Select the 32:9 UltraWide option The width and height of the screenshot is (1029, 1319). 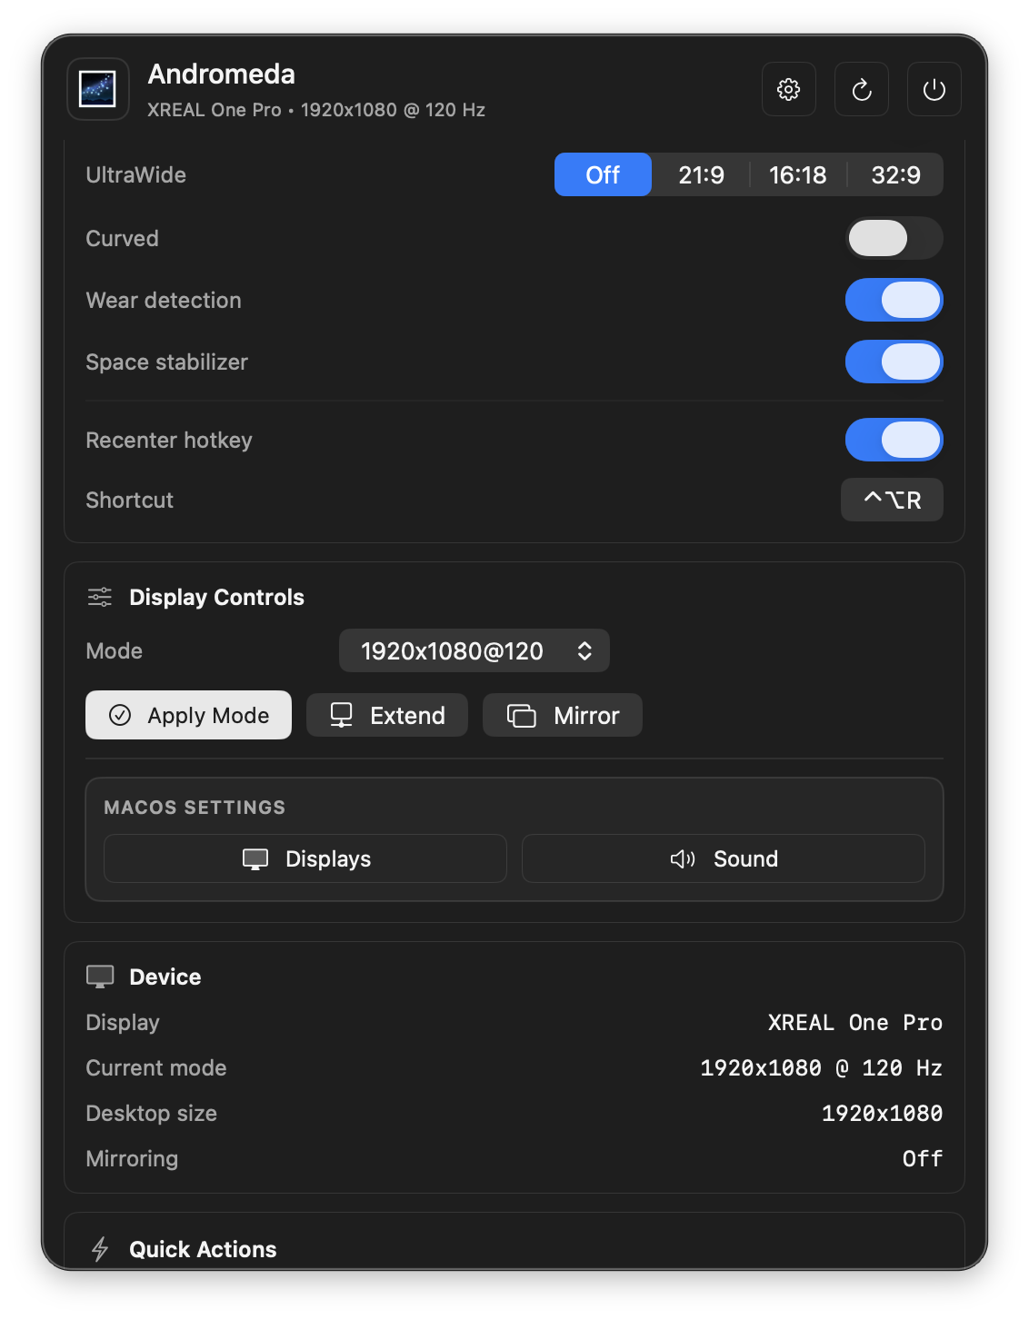(x=895, y=174)
